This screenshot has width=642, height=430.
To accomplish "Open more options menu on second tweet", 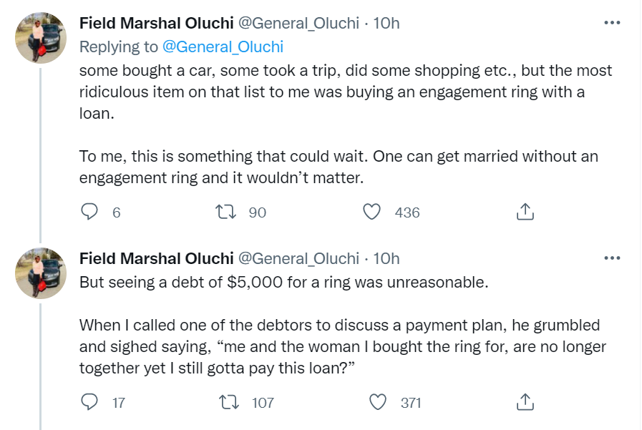I will 612,258.
